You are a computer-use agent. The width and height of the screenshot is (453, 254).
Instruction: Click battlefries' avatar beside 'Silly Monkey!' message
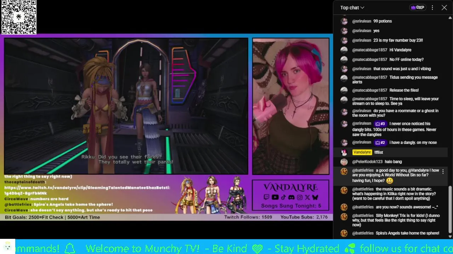pos(344,216)
